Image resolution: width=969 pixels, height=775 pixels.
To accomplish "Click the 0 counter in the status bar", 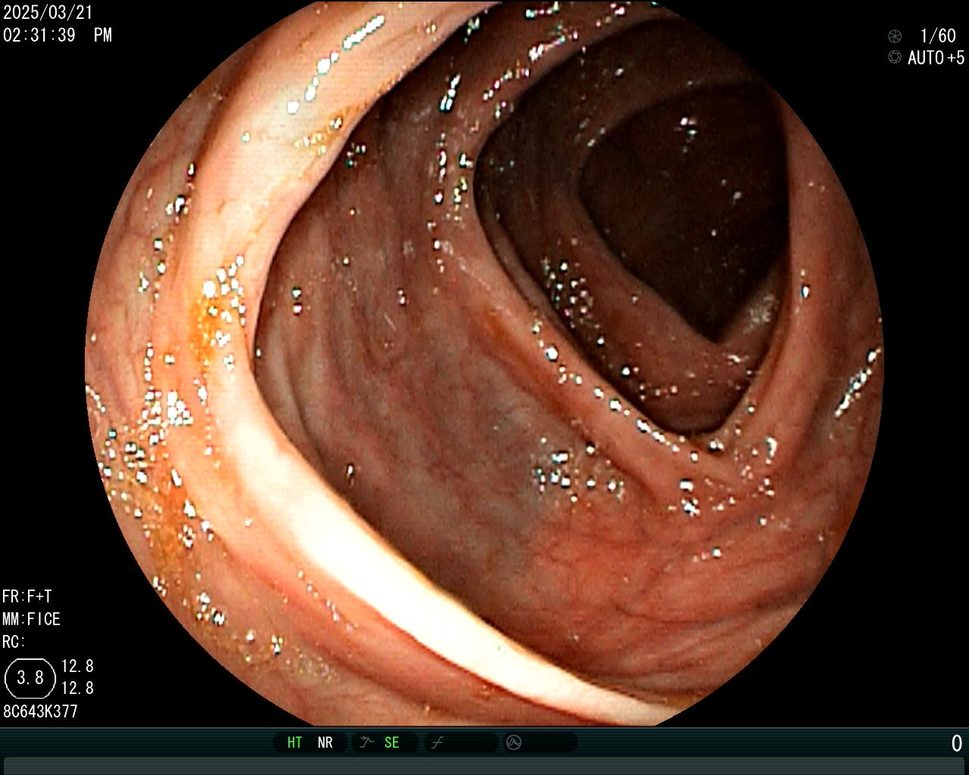I will (957, 743).
